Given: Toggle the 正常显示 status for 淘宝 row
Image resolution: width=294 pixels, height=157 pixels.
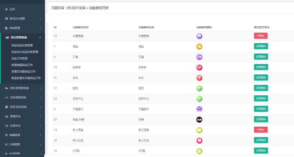Looking at the screenshot, I should tap(261, 46).
